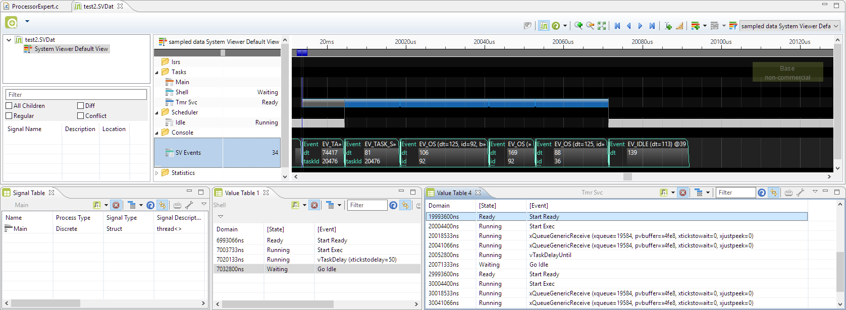Collapse the test2.SVDat tree node
Screen dimensions: 846x310
(9, 40)
